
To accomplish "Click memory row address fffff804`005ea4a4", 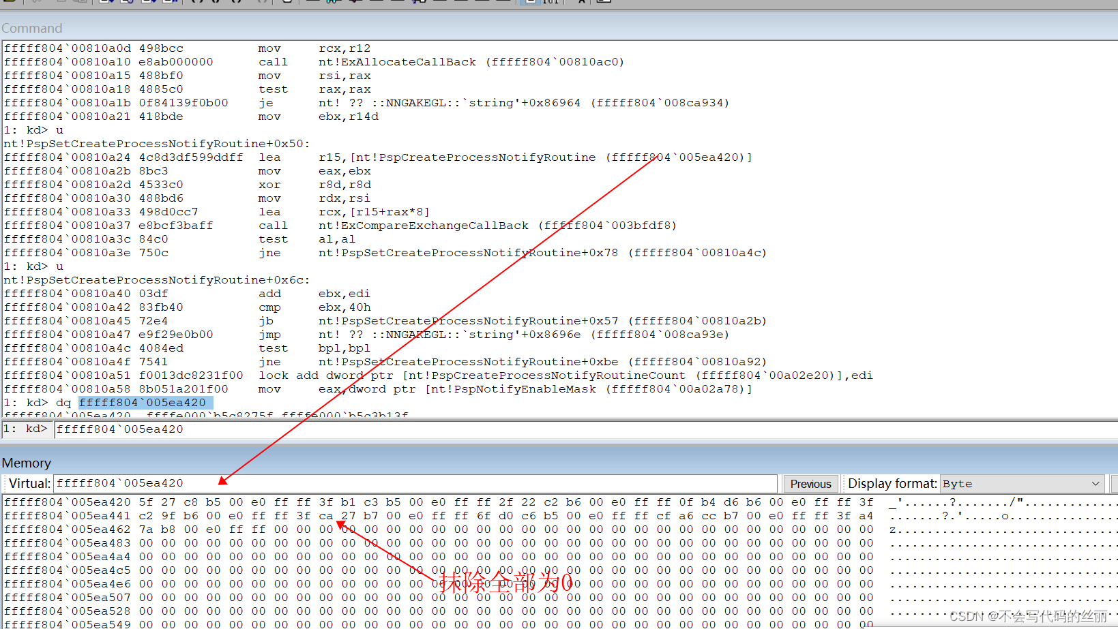I will click(68, 557).
